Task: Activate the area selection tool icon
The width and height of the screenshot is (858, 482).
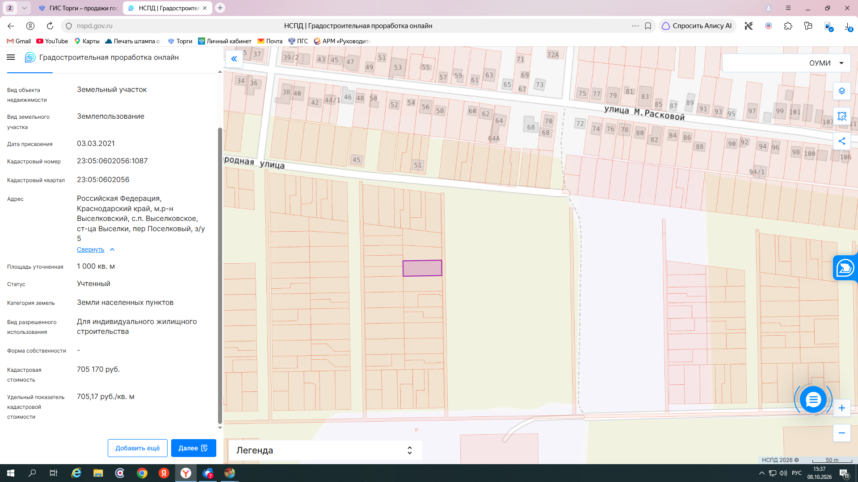Action: click(x=842, y=116)
